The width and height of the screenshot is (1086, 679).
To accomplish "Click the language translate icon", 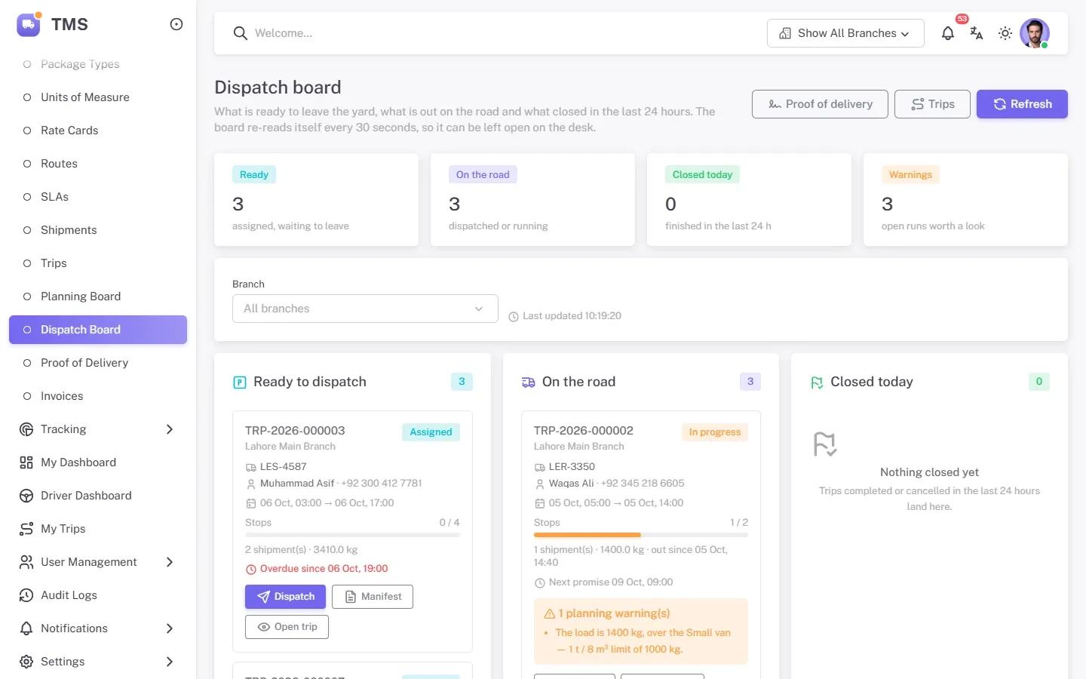I will pyautogui.click(x=977, y=33).
